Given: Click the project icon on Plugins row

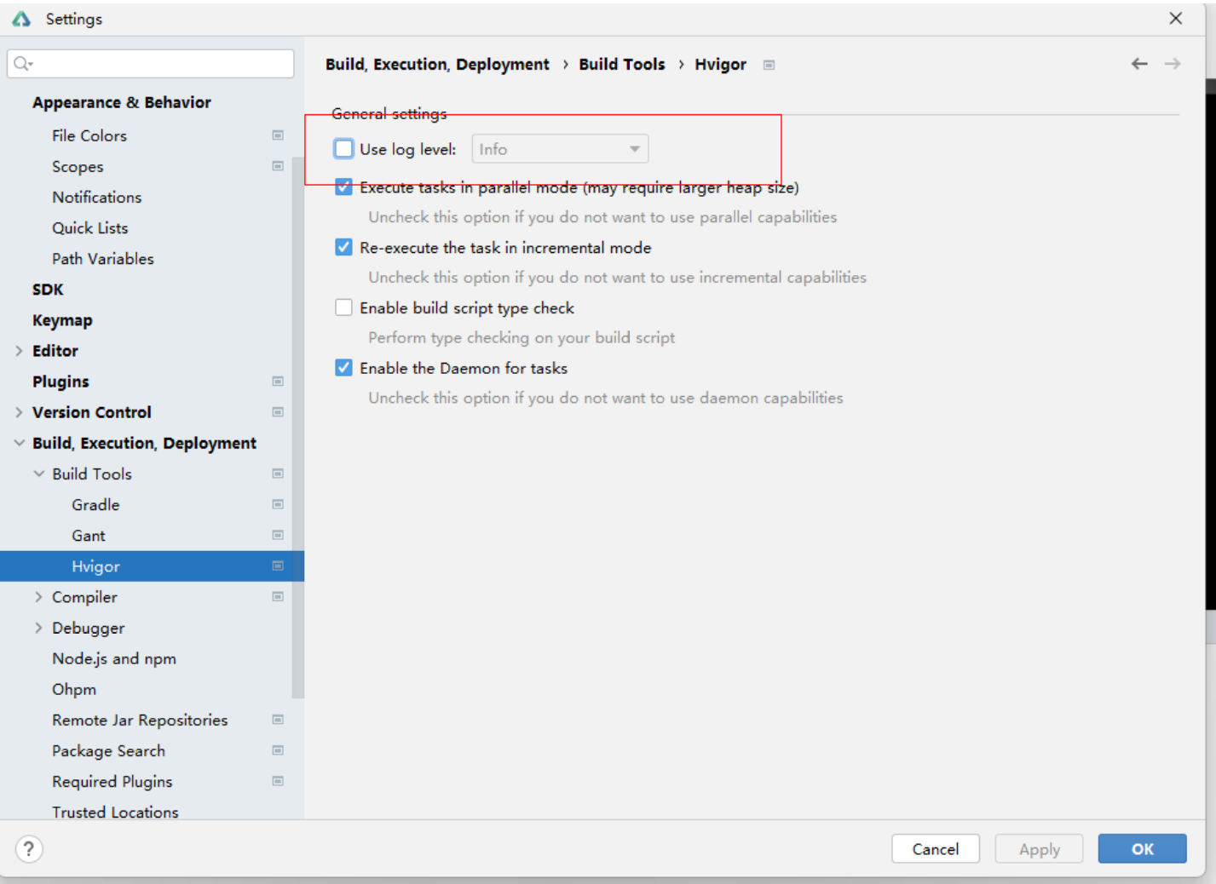Looking at the screenshot, I should 278,382.
